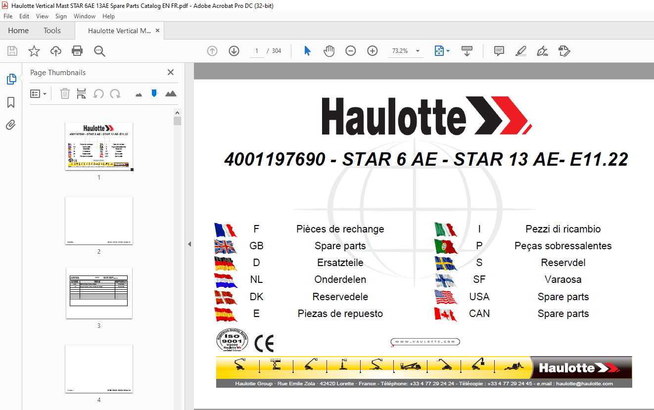Delete selected pages with the trash icon

65,93
